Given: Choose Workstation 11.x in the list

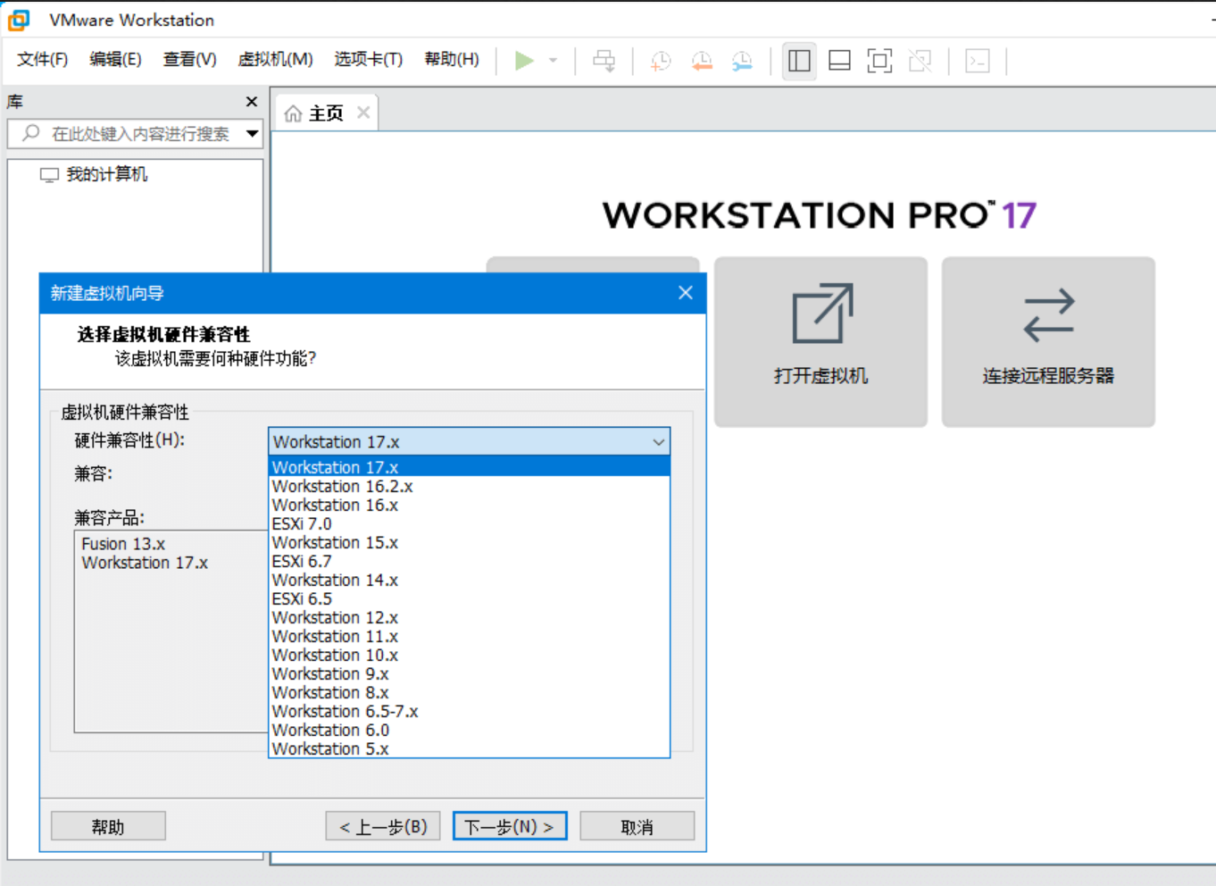Looking at the screenshot, I should click(x=470, y=636).
